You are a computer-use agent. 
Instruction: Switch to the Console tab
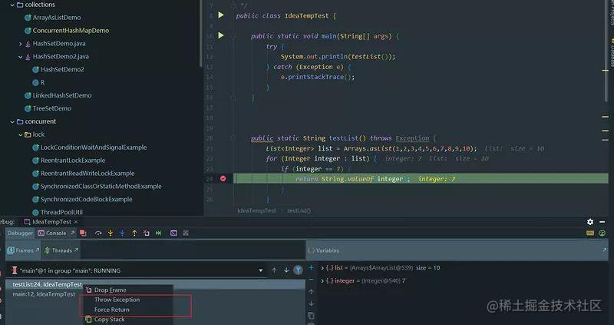click(x=56, y=233)
